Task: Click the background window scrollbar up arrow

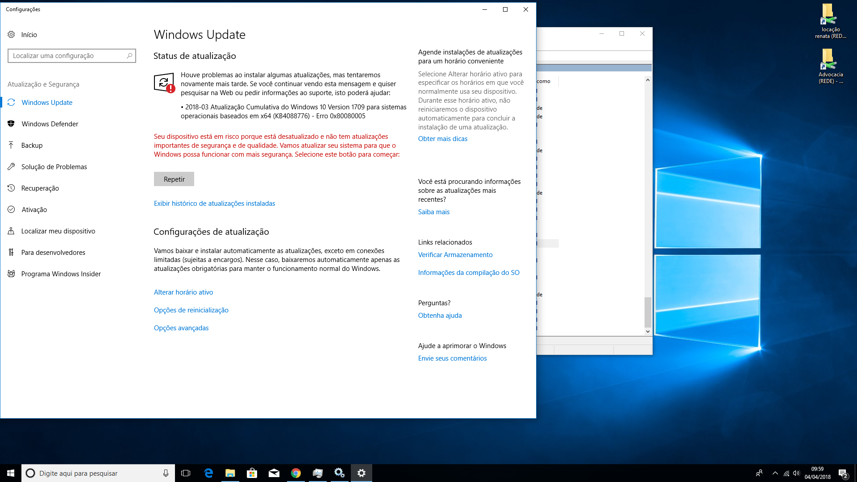Action: pos(648,80)
